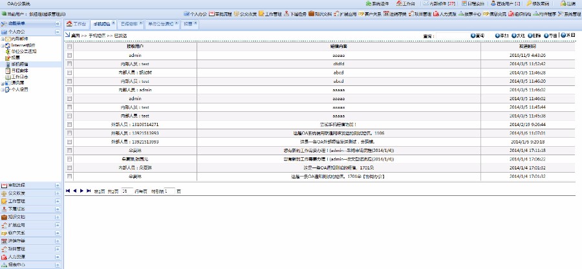582x269 pixels.
Task: Check the row sent 2014/3/5 11:46:28
Action: point(69,72)
